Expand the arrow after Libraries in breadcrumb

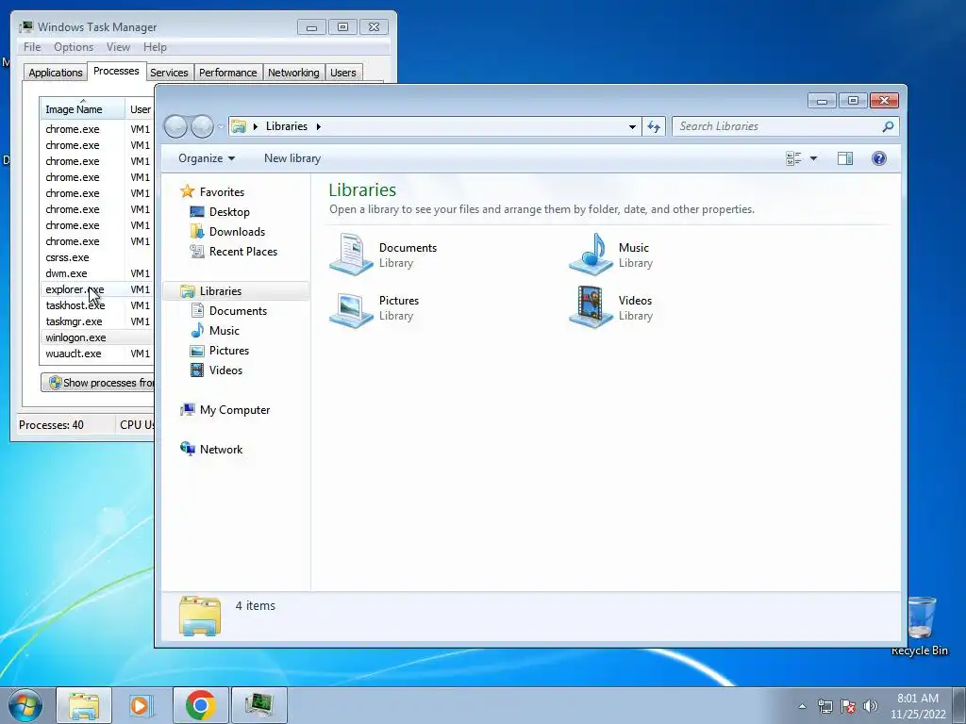[x=319, y=127]
